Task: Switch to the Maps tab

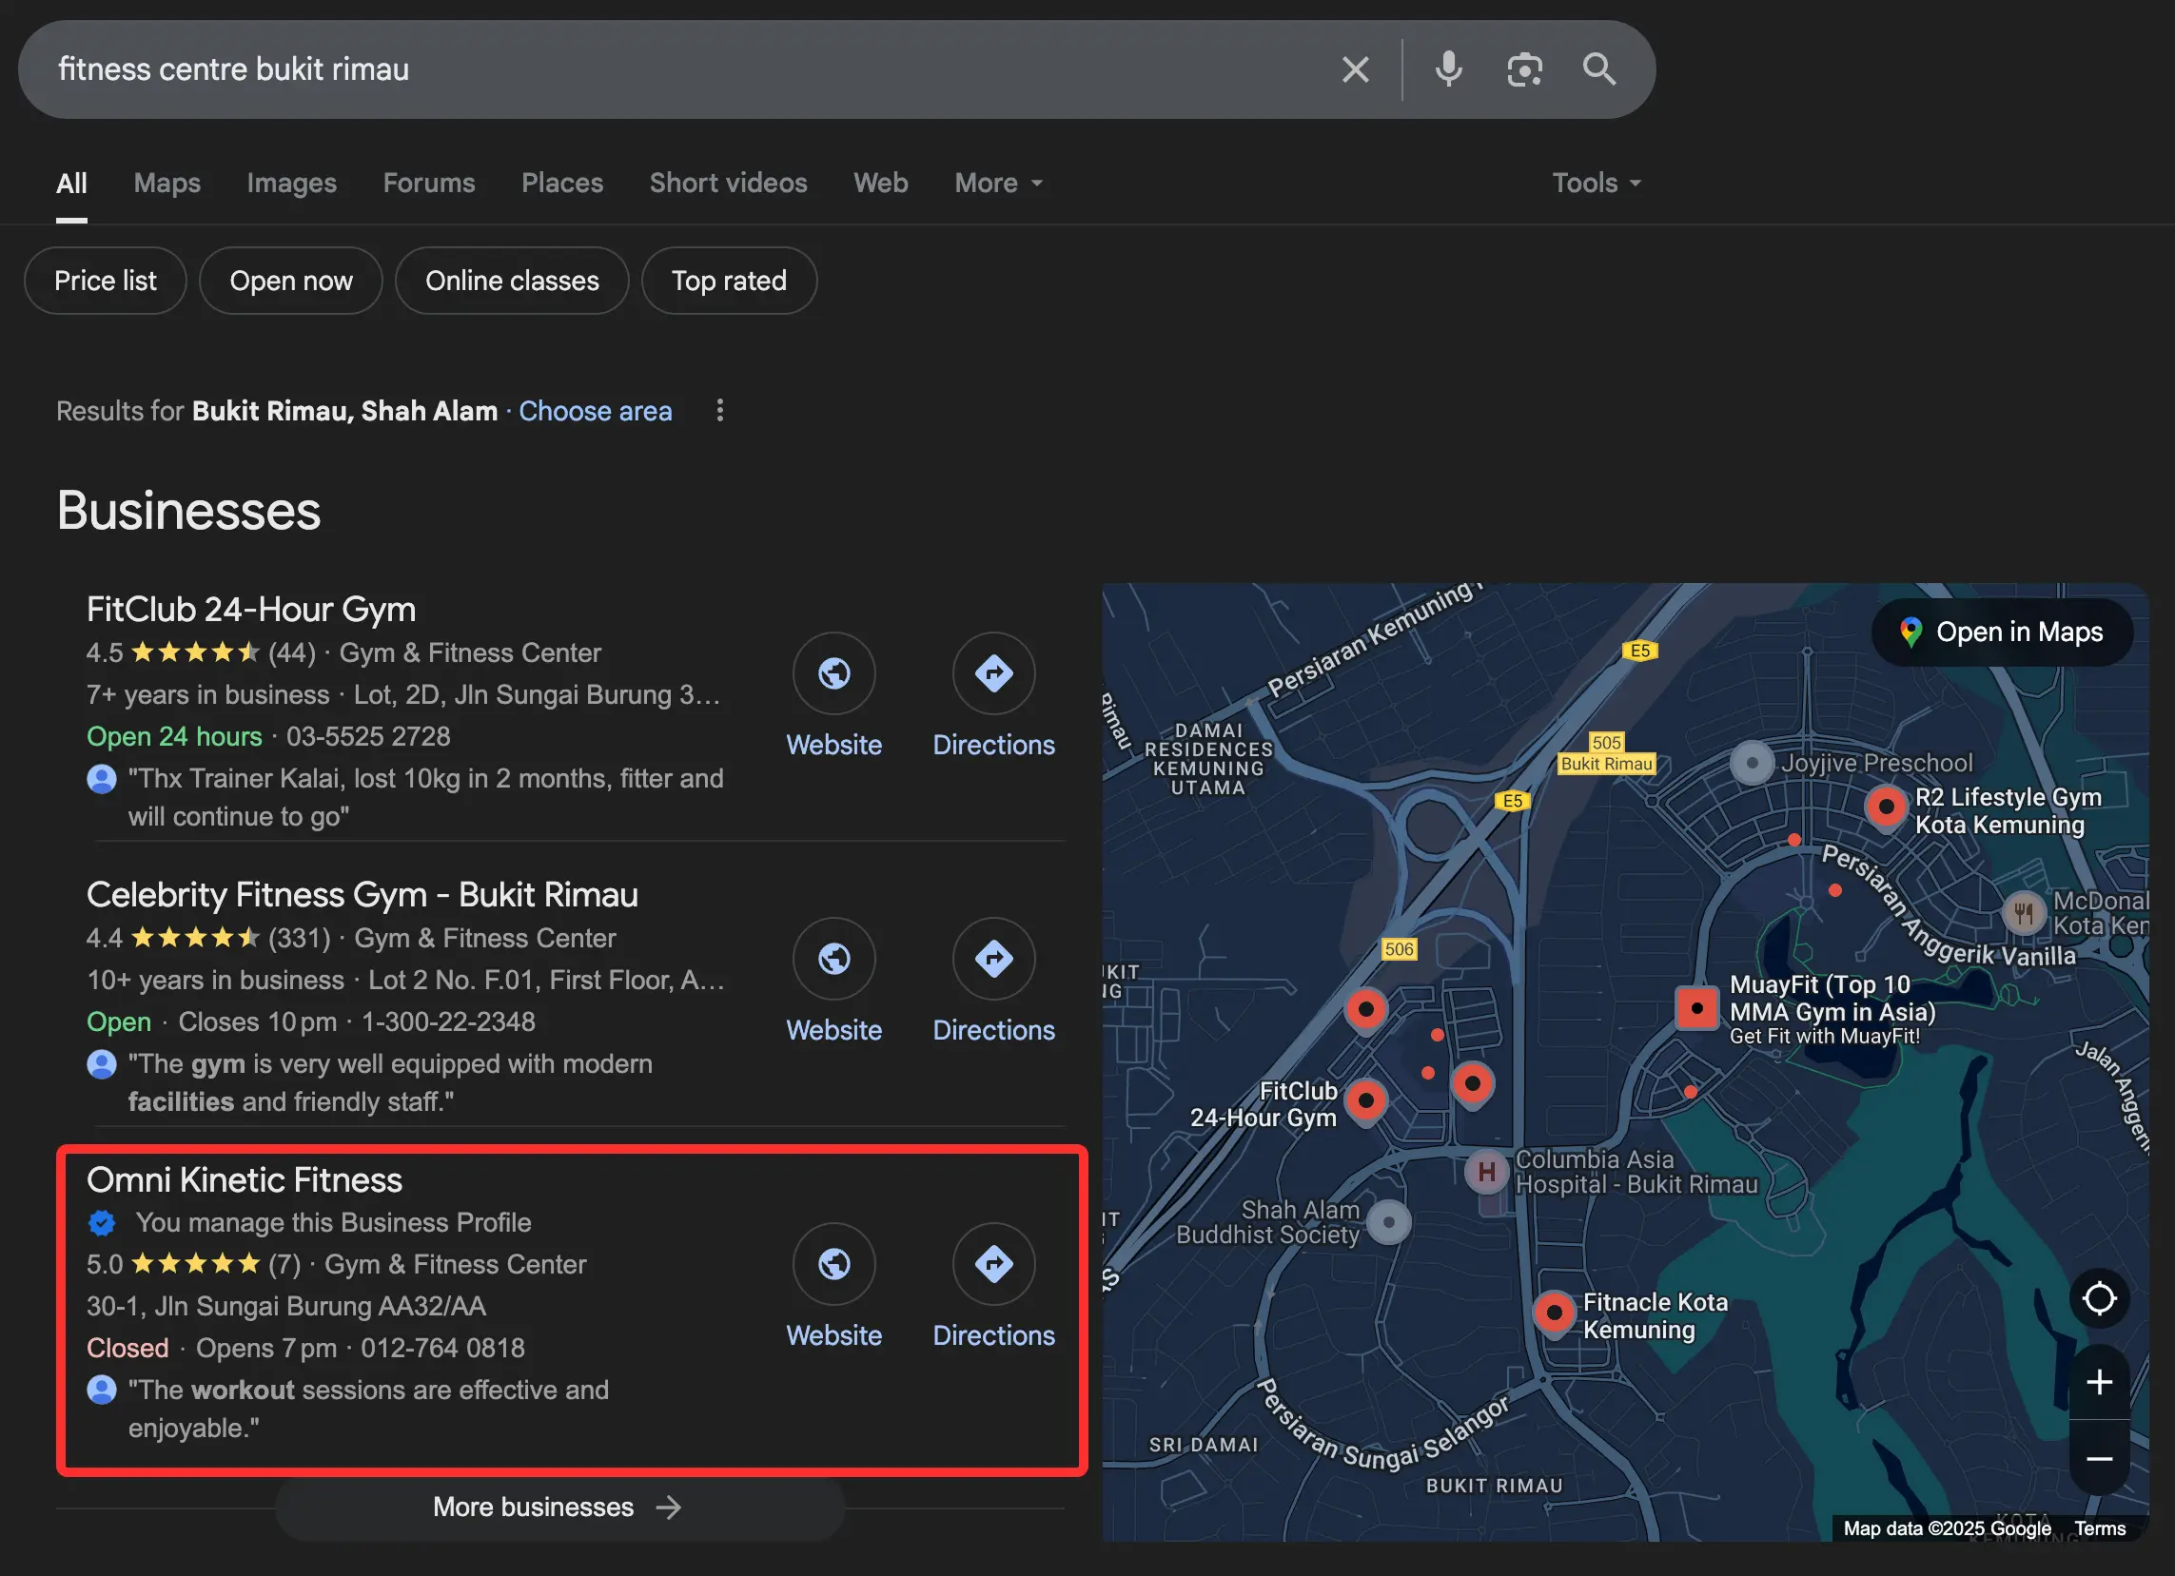Action: click(167, 183)
